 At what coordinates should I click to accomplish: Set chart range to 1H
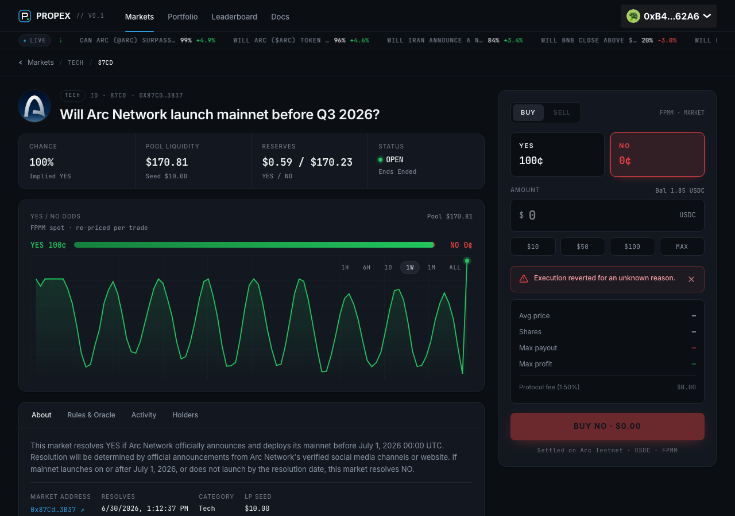click(x=345, y=268)
